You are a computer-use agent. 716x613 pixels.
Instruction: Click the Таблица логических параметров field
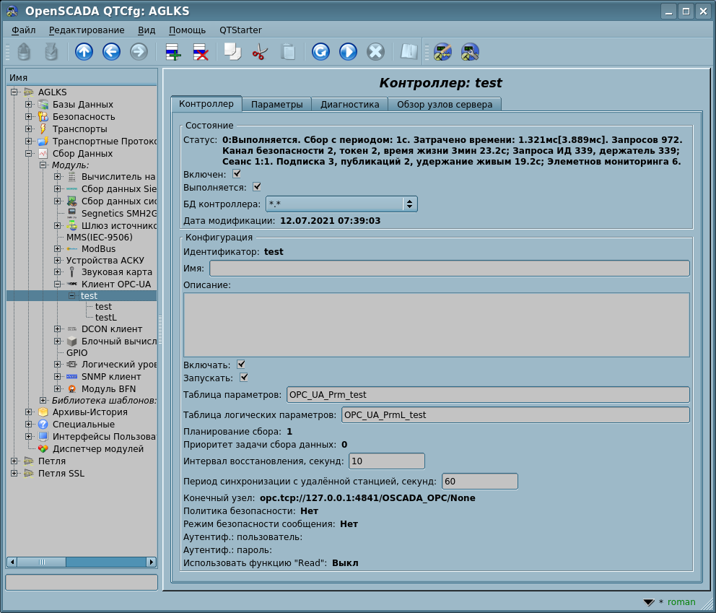pyautogui.click(x=515, y=414)
